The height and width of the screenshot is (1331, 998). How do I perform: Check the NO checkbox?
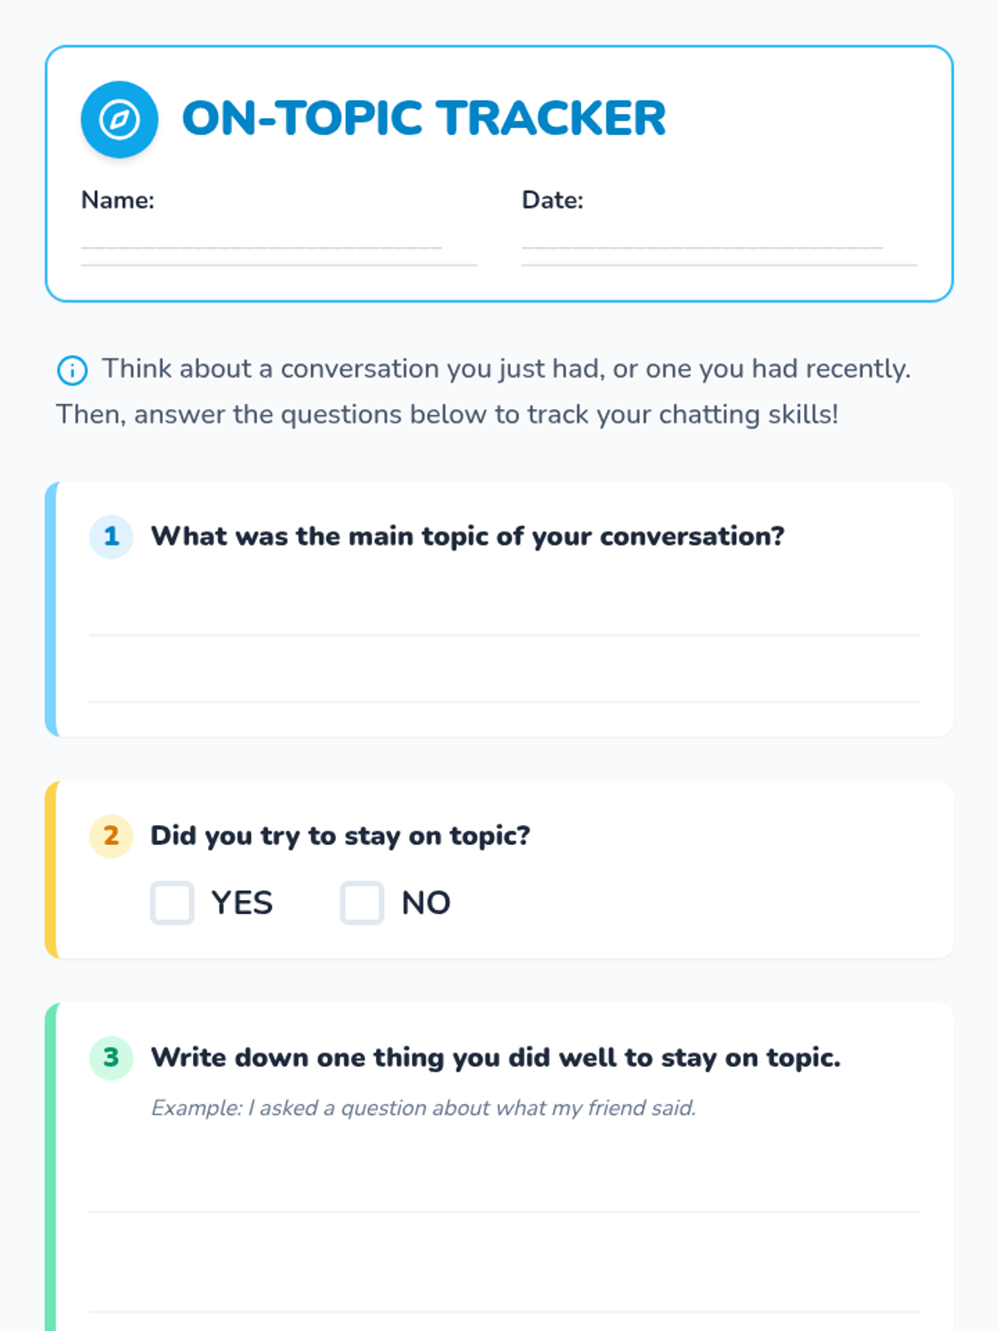362,903
